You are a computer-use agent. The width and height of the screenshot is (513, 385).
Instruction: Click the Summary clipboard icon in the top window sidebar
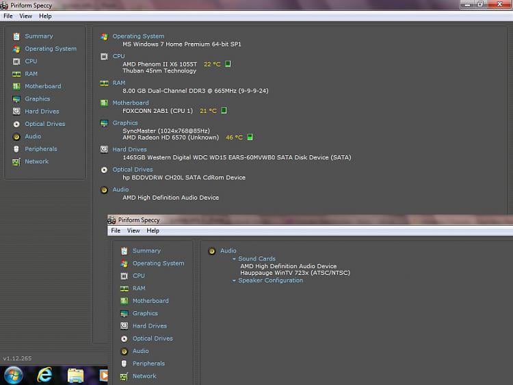[x=16, y=36]
